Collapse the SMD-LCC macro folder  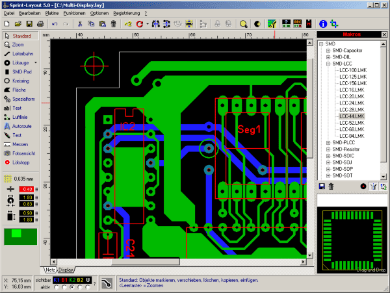tap(327, 62)
